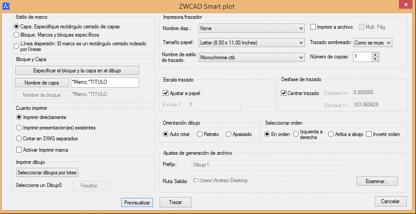Screen dimensions: 416x214
Task: Choose Imprimir presentacion(es) existentes option
Action: point(19,128)
